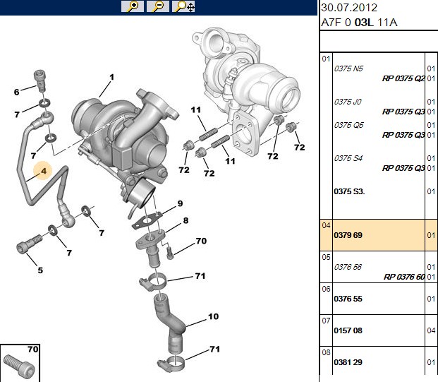Viewport: 438px width, 382px height.
Task: Select row index 06 in parts table
Action: (x=326, y=289)
